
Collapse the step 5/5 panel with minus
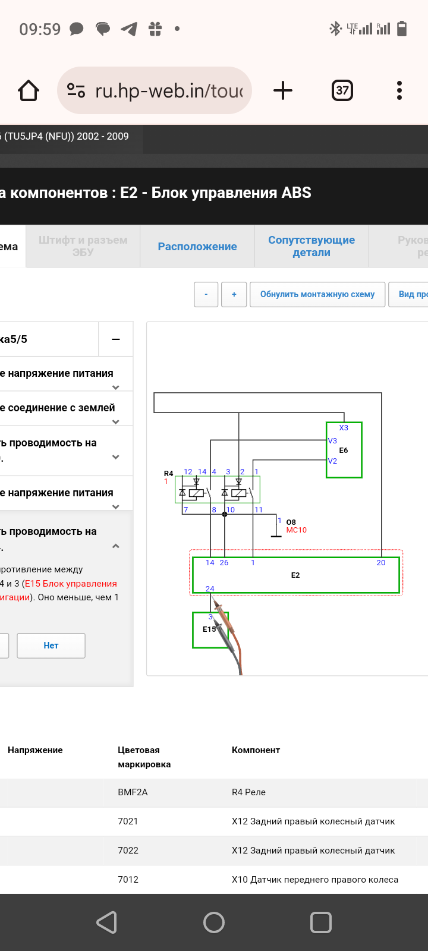pyautogui.click(x=116, y=339)
